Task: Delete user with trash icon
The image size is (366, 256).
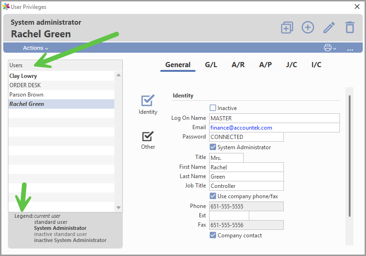Action: pyautogui.click(x=350, y=27)
